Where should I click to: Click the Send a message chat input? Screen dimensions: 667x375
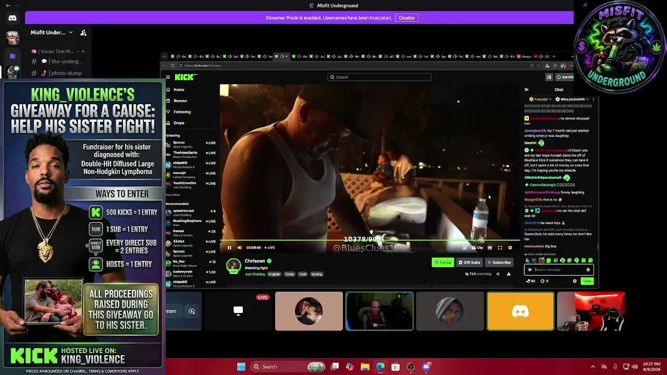pyautogui.click(x=559, y=270)
